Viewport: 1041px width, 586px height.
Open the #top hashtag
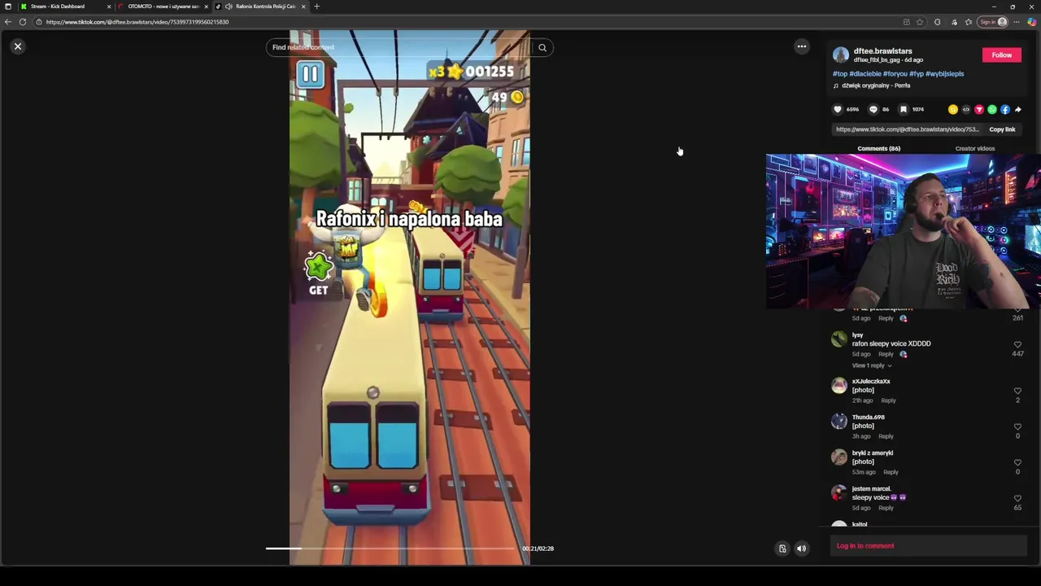[839, 74]
